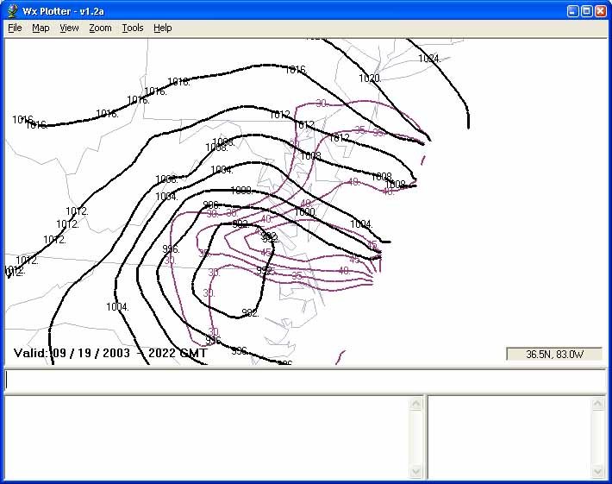
Task: Open the View menu
Action: (69, 28)
